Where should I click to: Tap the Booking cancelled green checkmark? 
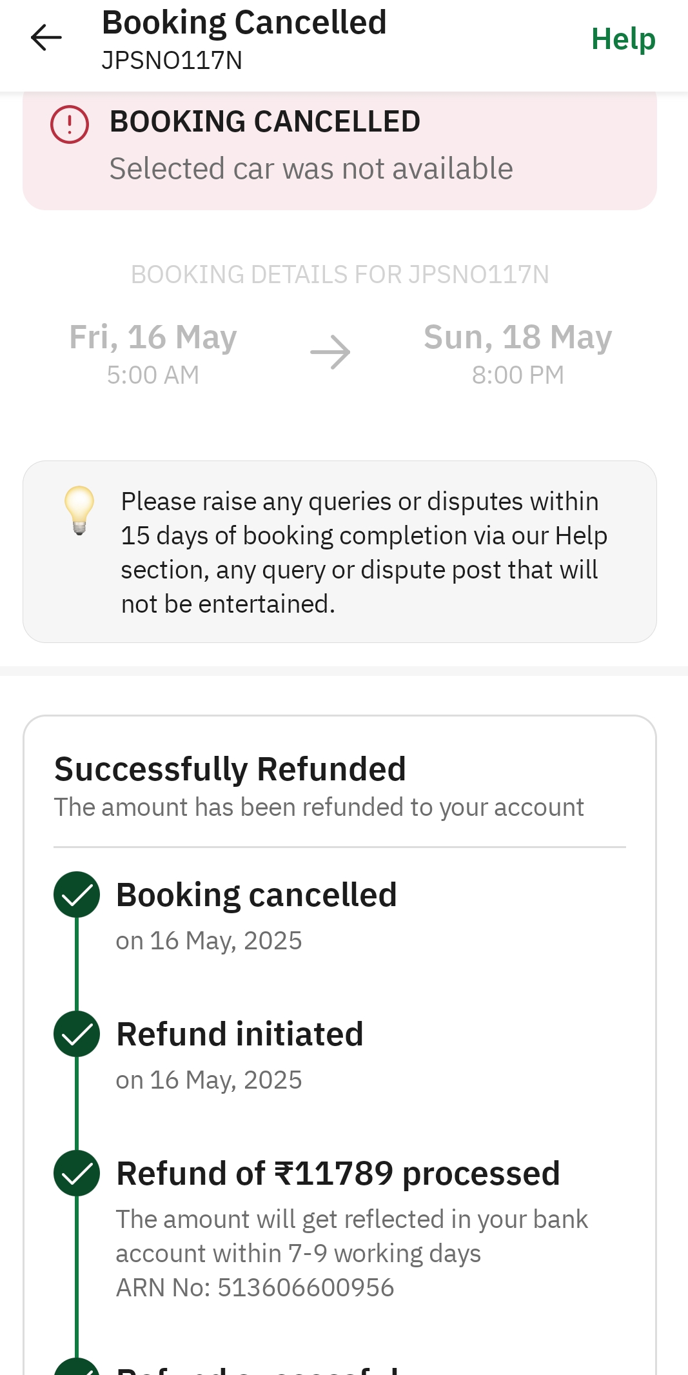(x=77, y=895)
